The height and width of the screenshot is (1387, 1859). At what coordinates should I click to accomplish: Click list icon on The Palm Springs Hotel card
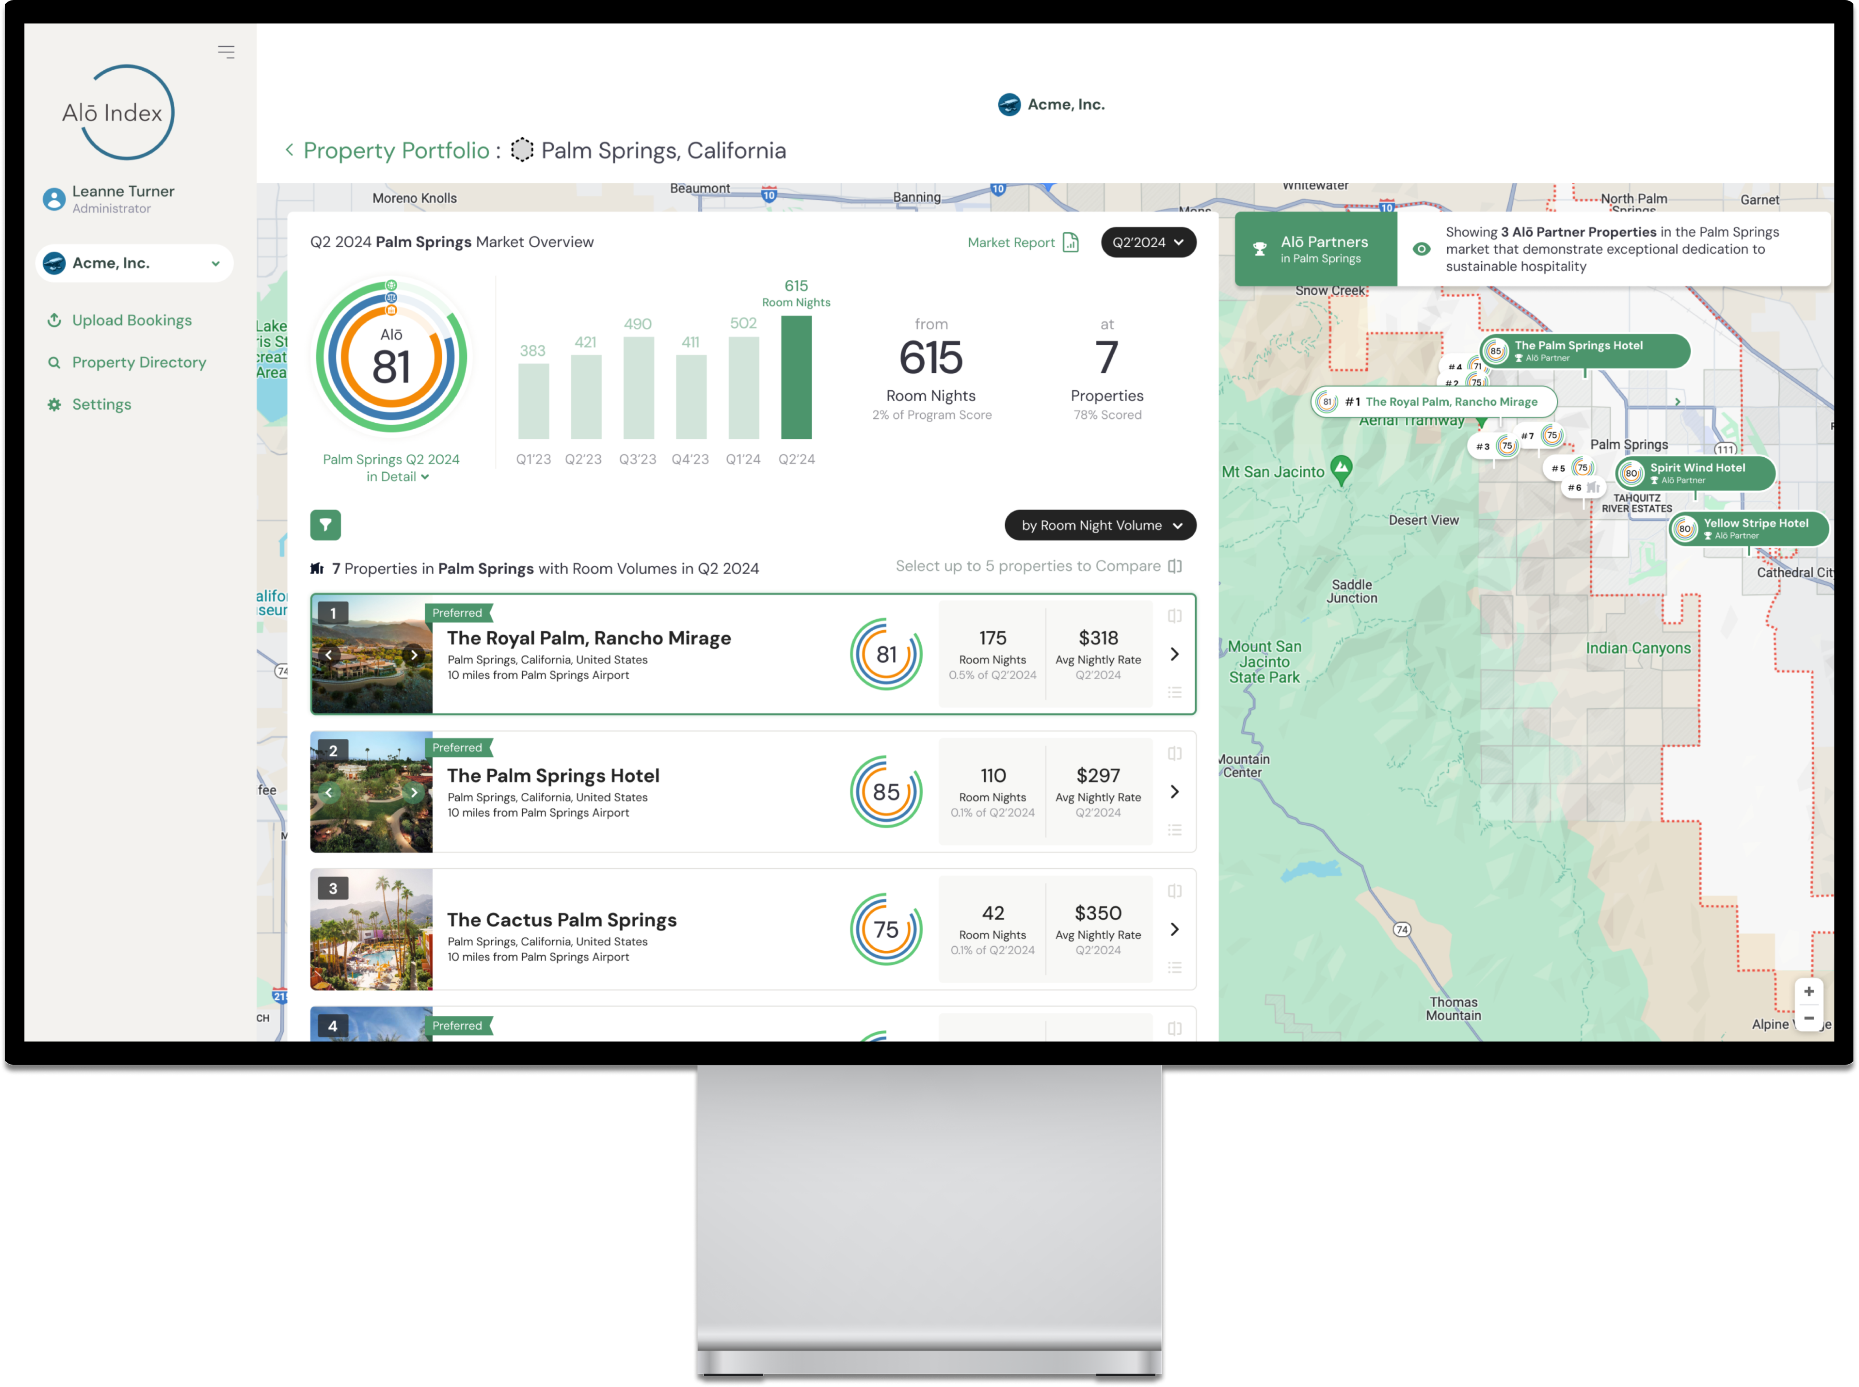point(1175,830)
